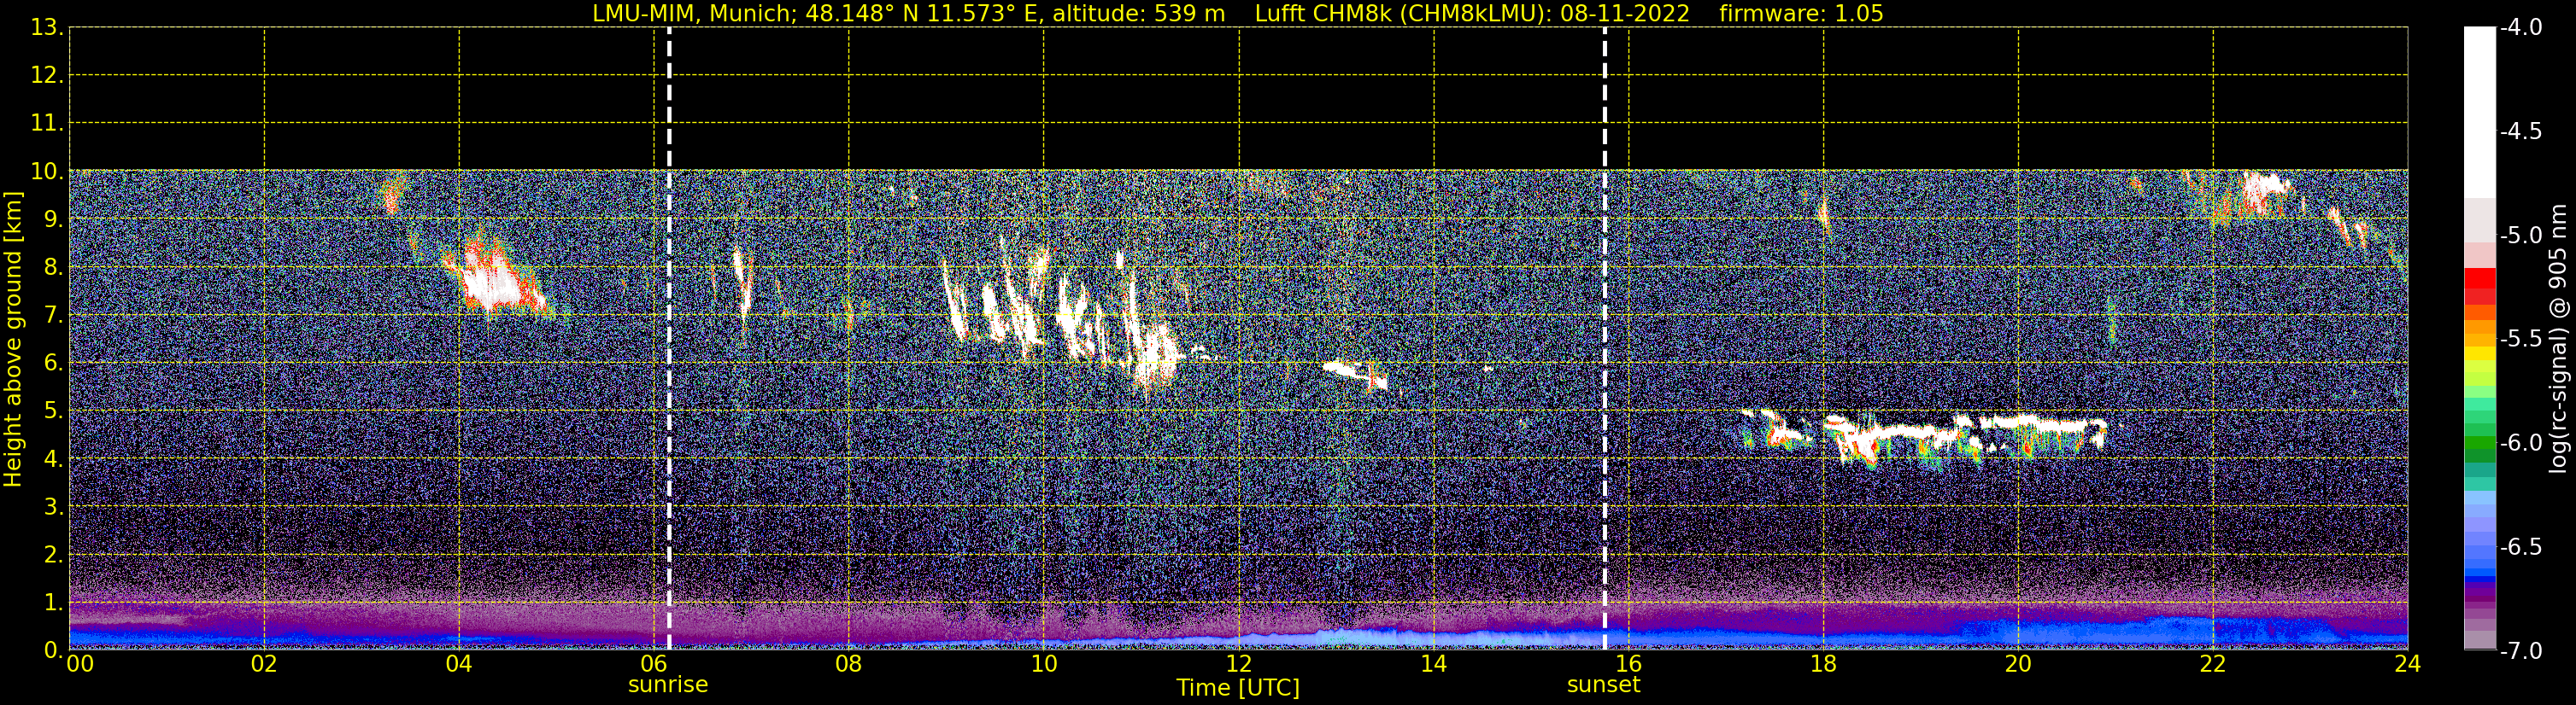Click the '18' time axis tick label
This screenshot has width=2576, height=705.
[1824, 664]
